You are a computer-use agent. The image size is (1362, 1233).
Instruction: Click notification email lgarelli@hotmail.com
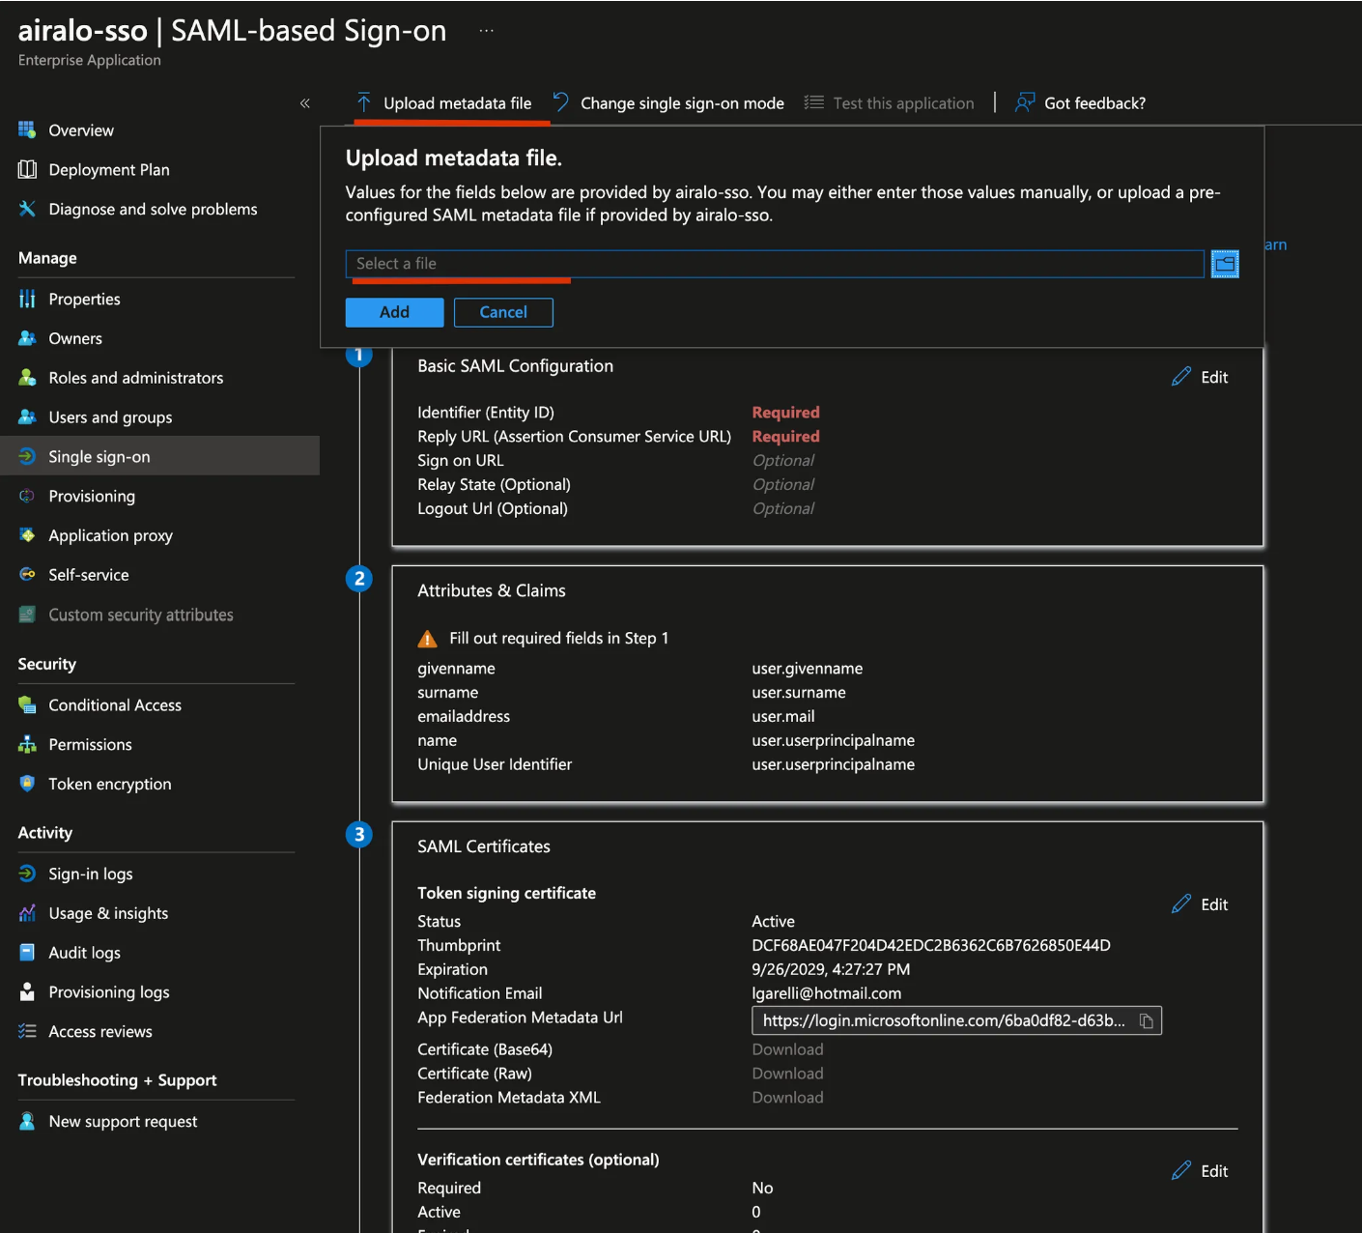coord(826,993)
